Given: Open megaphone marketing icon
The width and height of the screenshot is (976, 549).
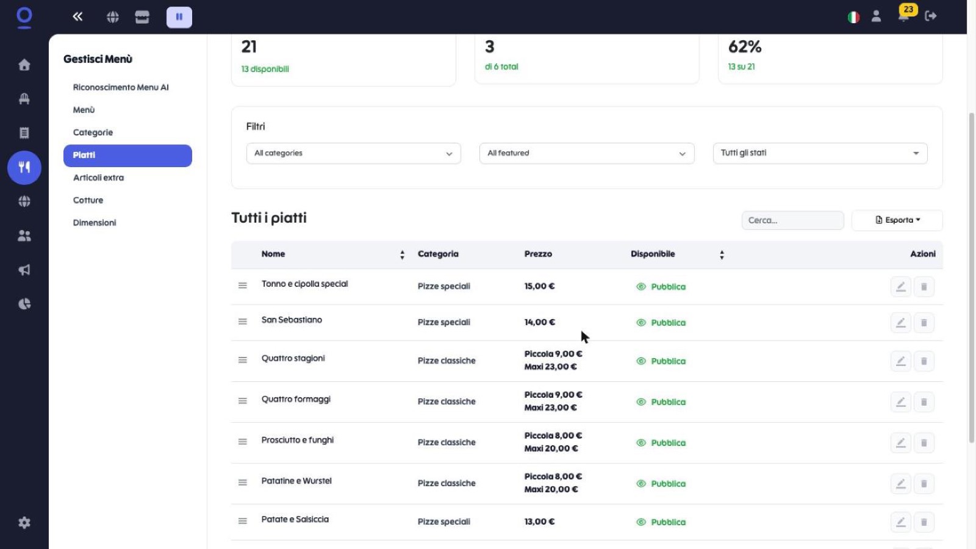Looking at the screenshot, I should pyautogui.click(x=24, y=270).
